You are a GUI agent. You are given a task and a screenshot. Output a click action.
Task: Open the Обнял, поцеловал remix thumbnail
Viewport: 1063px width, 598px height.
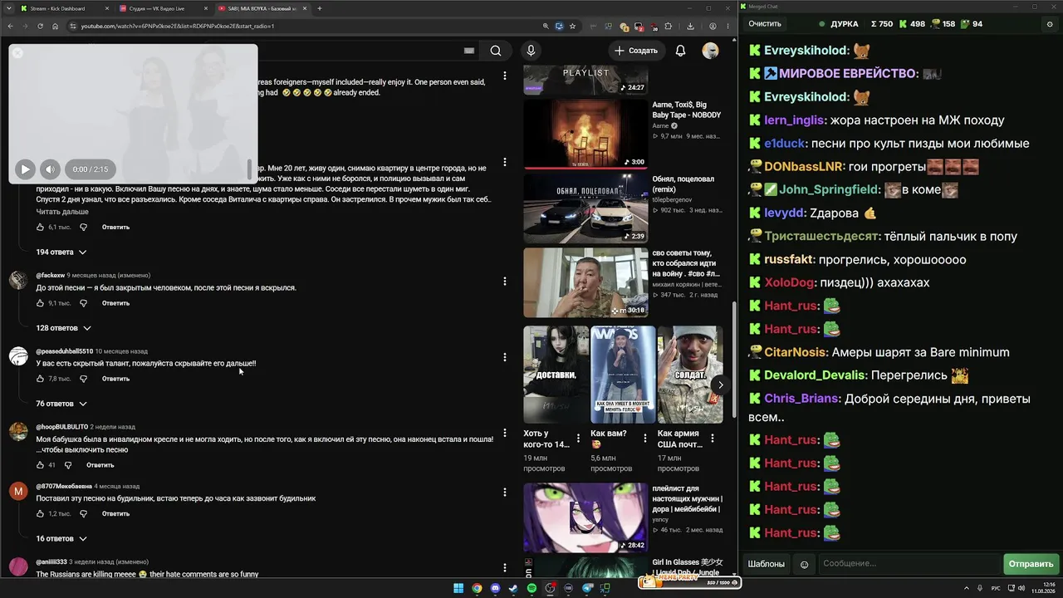pos(585,208)
